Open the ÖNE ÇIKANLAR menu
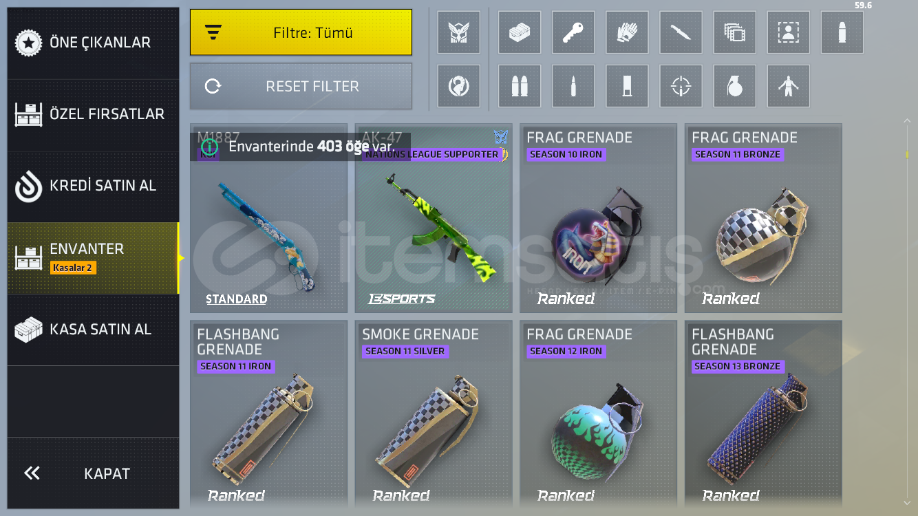Screen dimensions: 918x516 [93, 43]
